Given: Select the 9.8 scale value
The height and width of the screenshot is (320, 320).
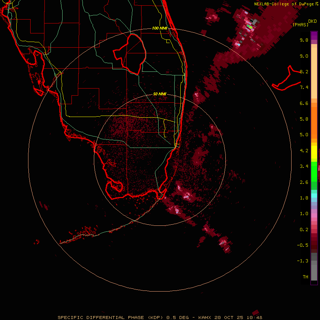Looking at the screenshot, I should point(304,40).
